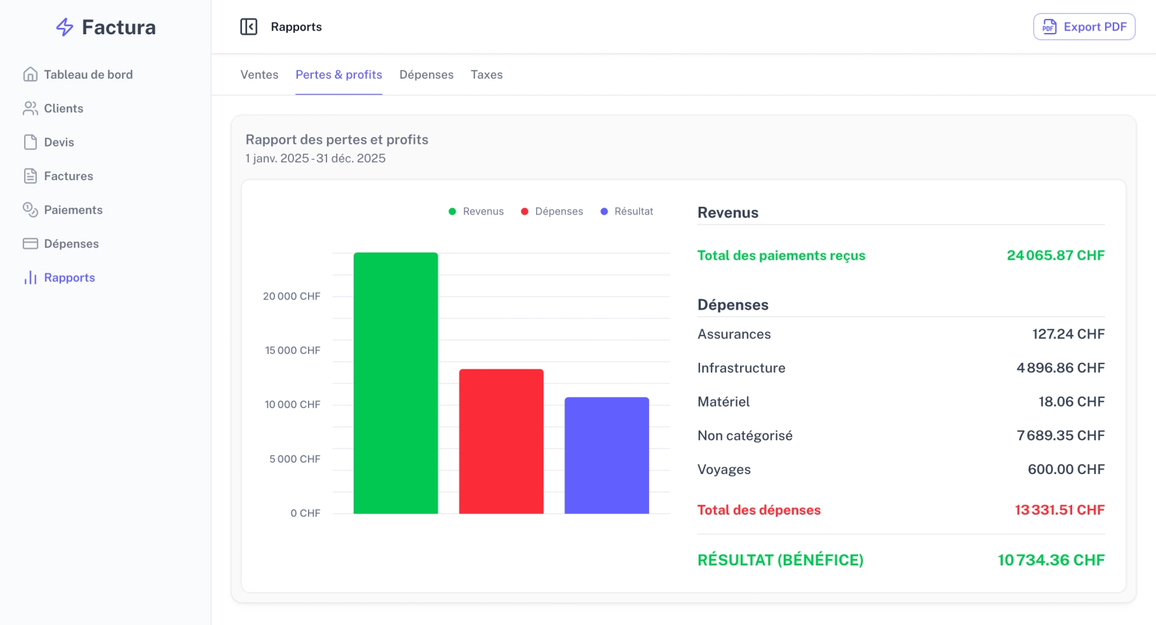The width and height of the screenshot is (1156, 625).
Task: Click the green Revenus bar
Action: coord(396,383)
